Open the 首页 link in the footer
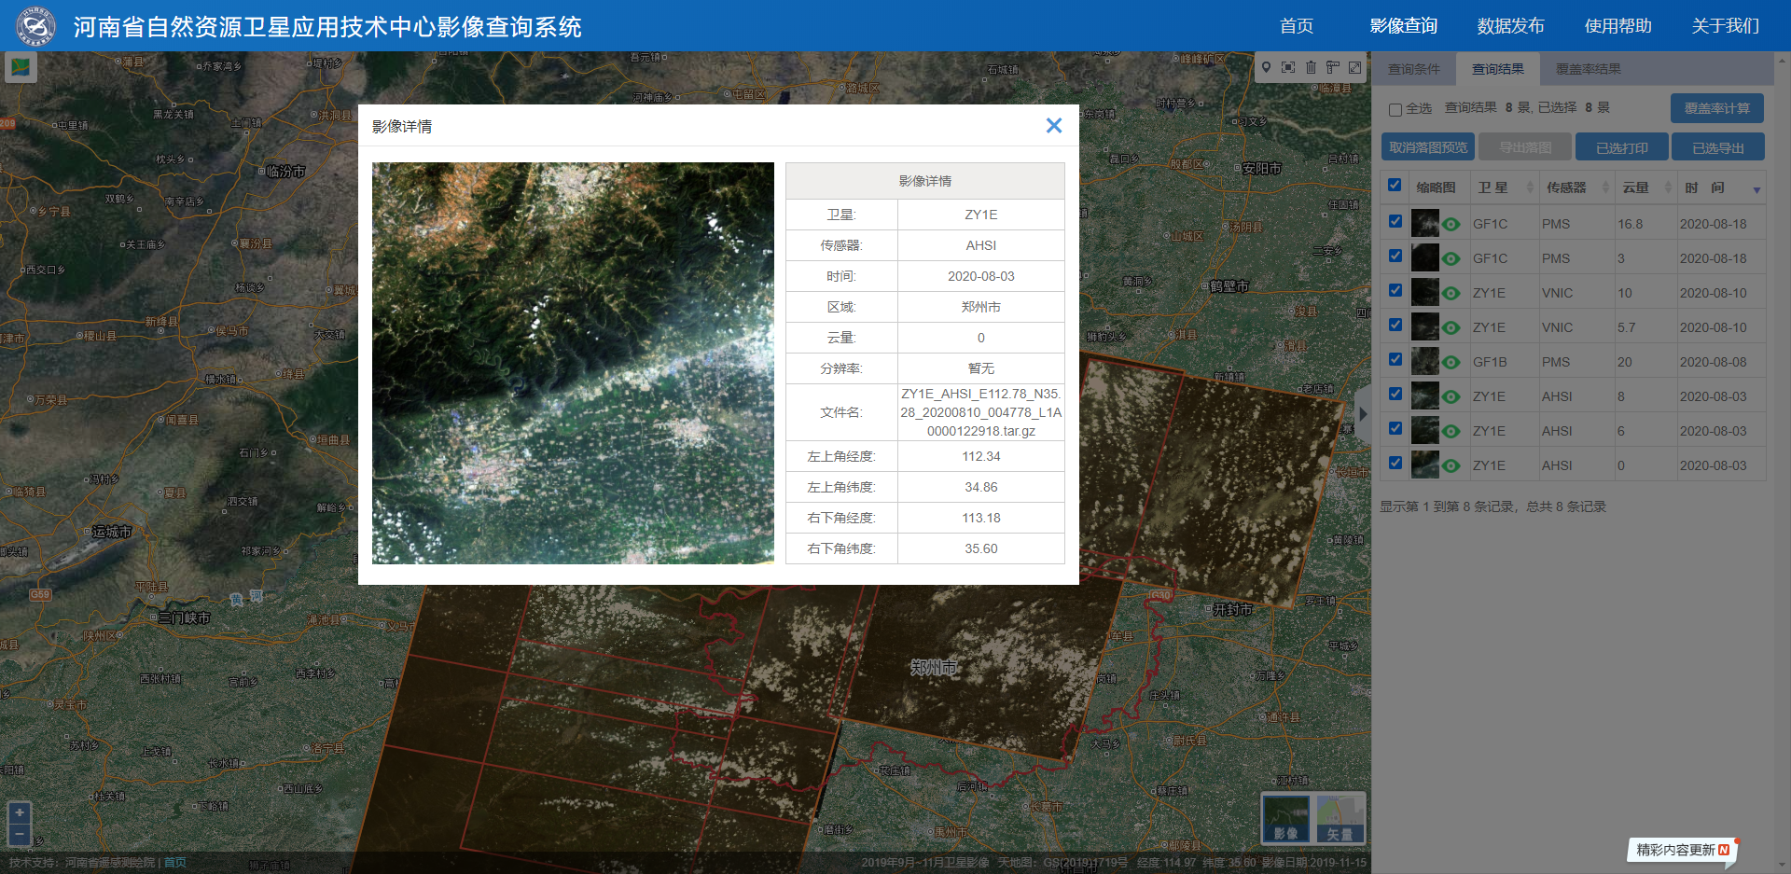 (175, 863)
